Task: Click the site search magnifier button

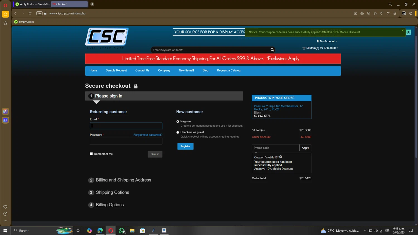Action: pyautogui.click(x=272, y=50)
